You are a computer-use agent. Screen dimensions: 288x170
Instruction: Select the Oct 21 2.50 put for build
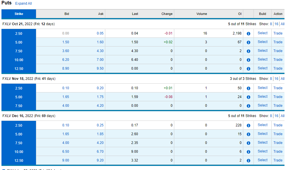[x=263, y=33]
